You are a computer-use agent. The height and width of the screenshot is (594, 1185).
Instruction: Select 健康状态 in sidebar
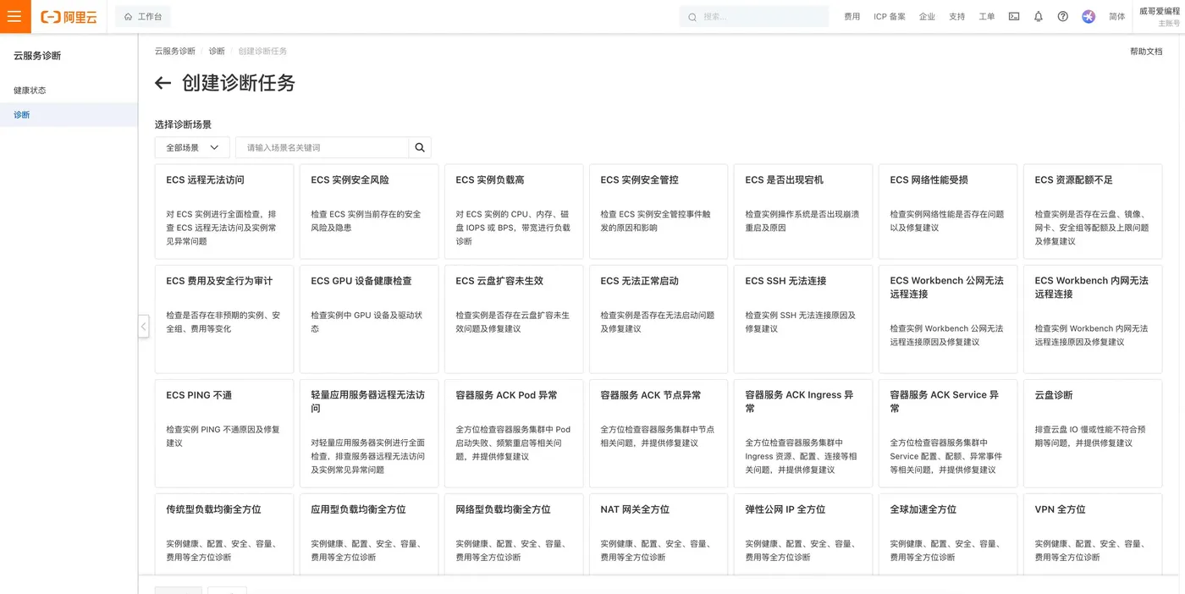pos(69,91)
